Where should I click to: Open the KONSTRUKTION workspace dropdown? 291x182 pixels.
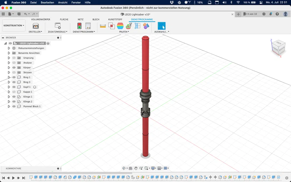coord(14,25)
